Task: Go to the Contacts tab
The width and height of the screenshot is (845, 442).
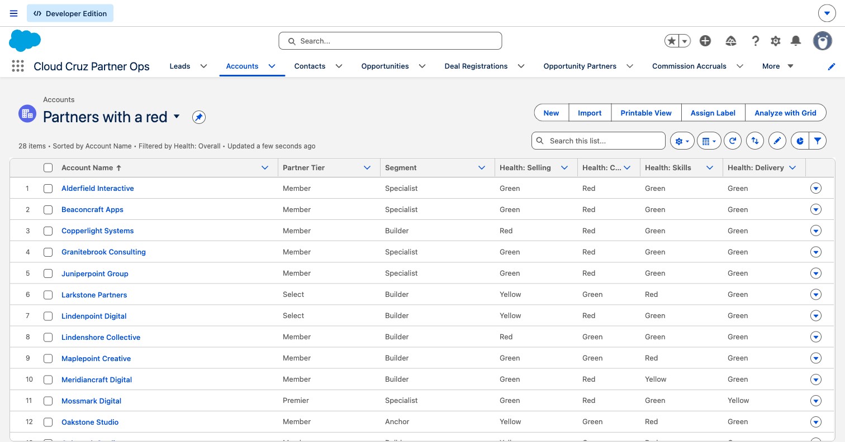Action: (310, 66)
